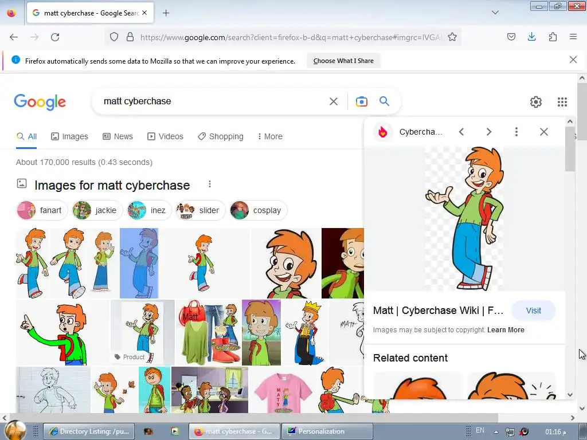This screenshot has height=440, width=587.
Task: Switch to Shopping results tab
Action: click(221, 136)
